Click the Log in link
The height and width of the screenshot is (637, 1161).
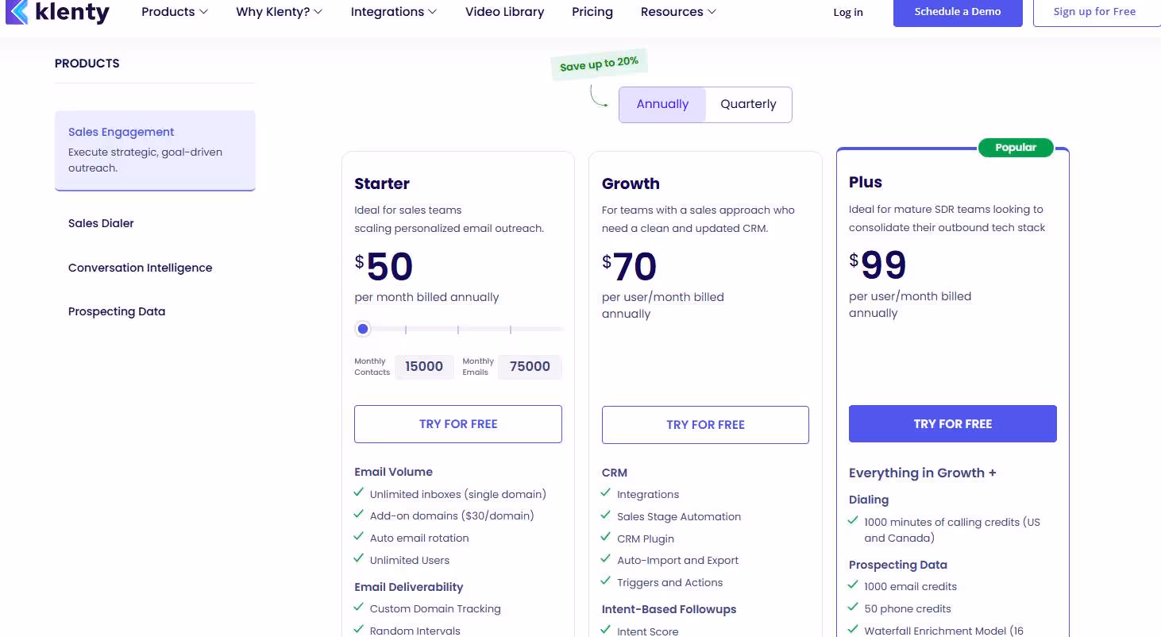pos(848,12)
